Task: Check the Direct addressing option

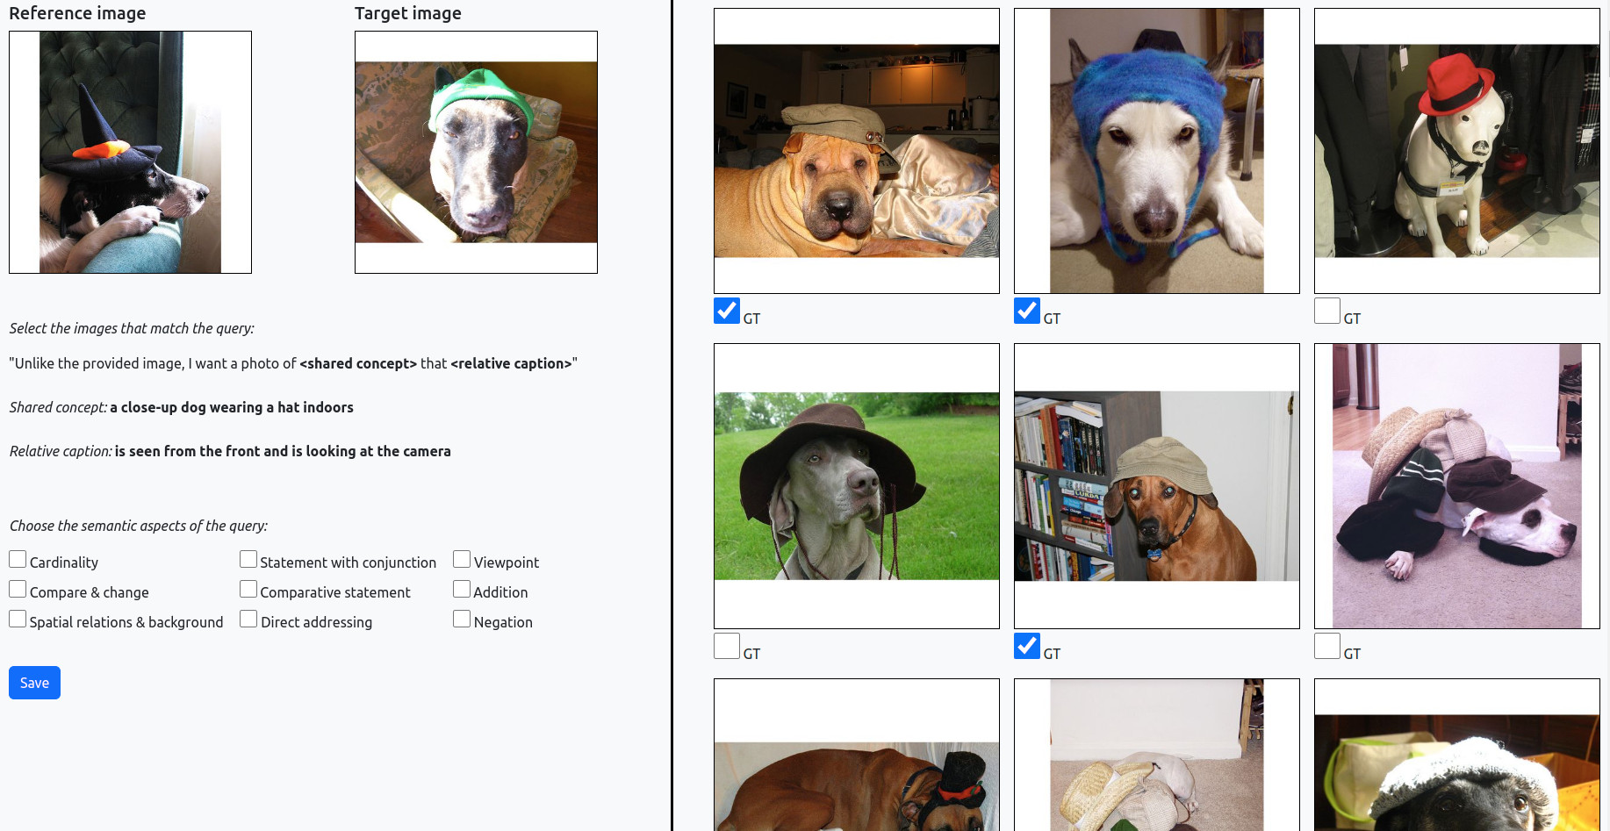Action: (x=248, y=619)
